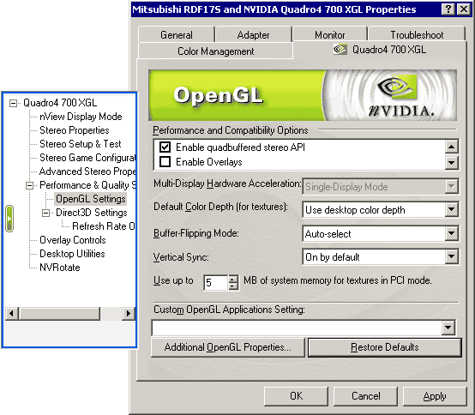Click the Apply button
This screenshot has width=475, height=415.
pos(435,396)
